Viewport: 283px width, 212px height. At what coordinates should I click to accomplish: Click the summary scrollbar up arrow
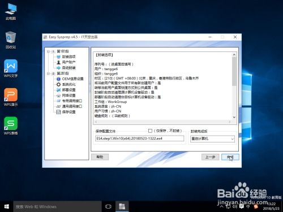(234, 55)
